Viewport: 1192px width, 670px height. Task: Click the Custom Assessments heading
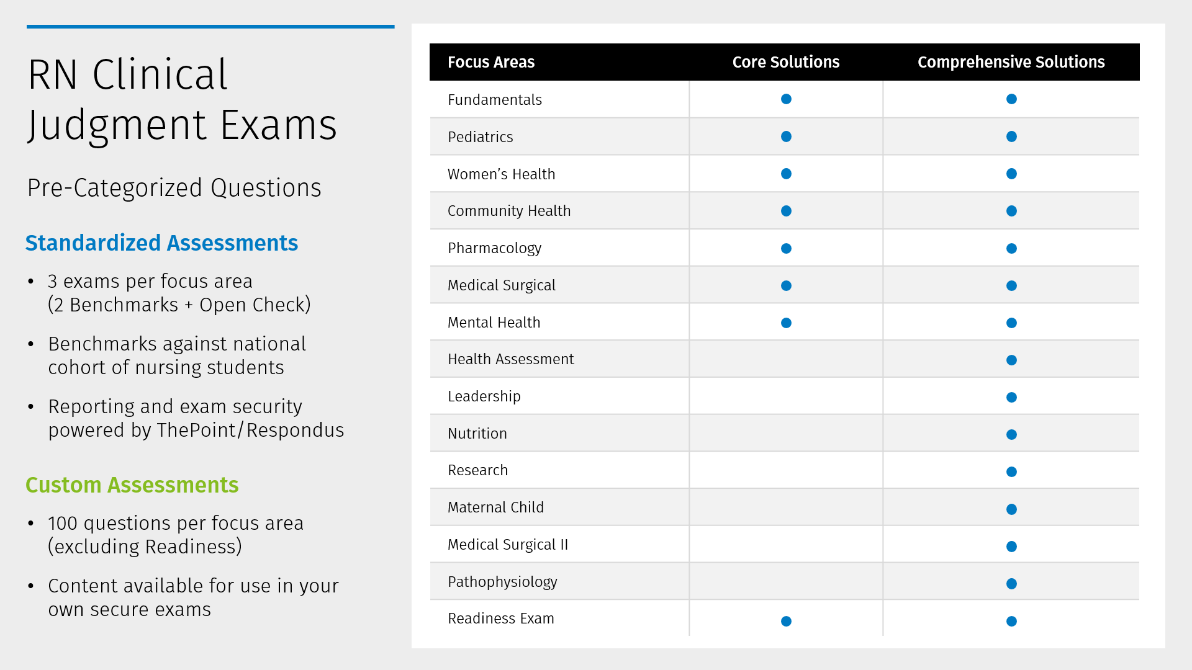(132, 485)
